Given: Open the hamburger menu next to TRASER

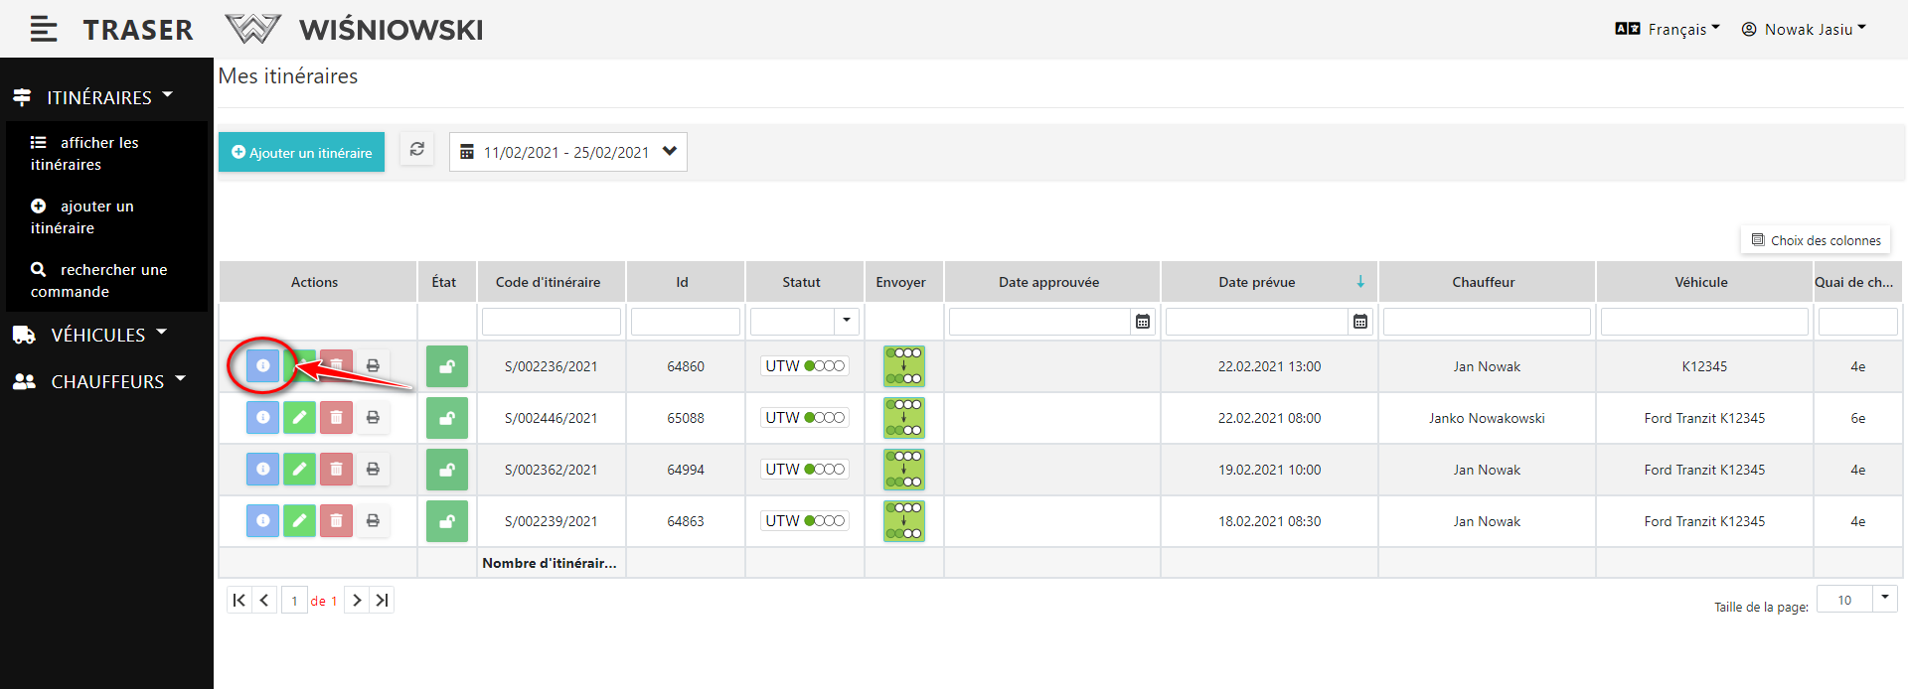Looking at the screenshot, I should pyautogui.click(x=44, y=30).
